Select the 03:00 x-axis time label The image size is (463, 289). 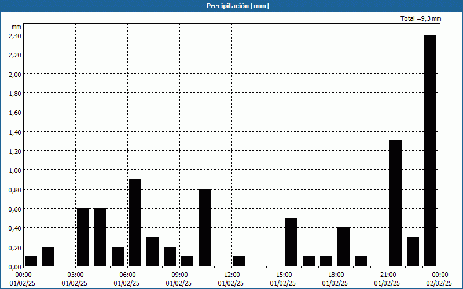coord(75,275)
